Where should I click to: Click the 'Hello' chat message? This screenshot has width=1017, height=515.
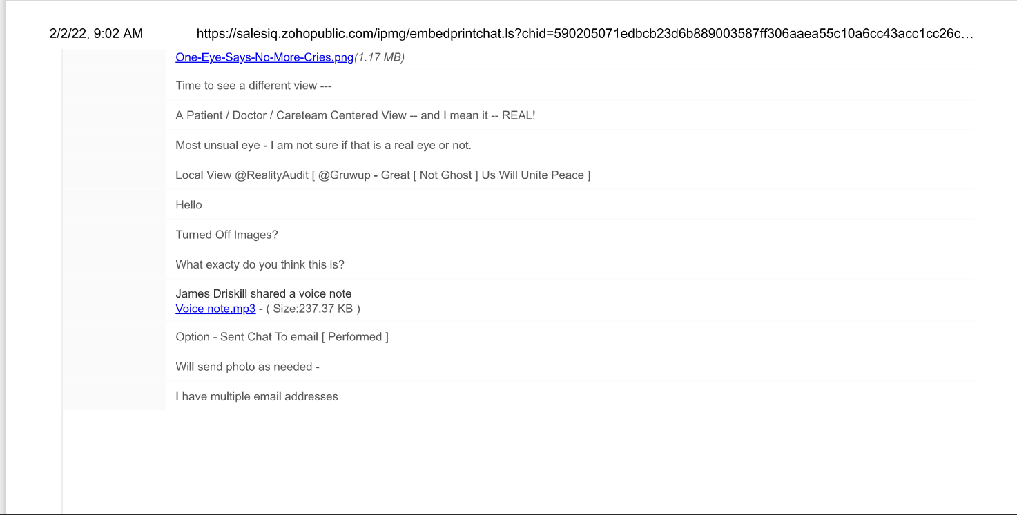[x=188, y=205]
